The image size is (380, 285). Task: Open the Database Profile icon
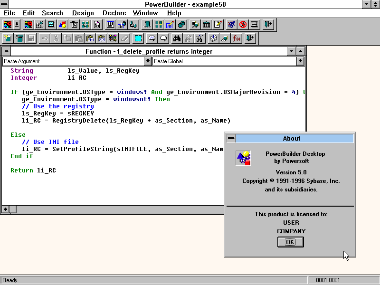tap(159, 25)
